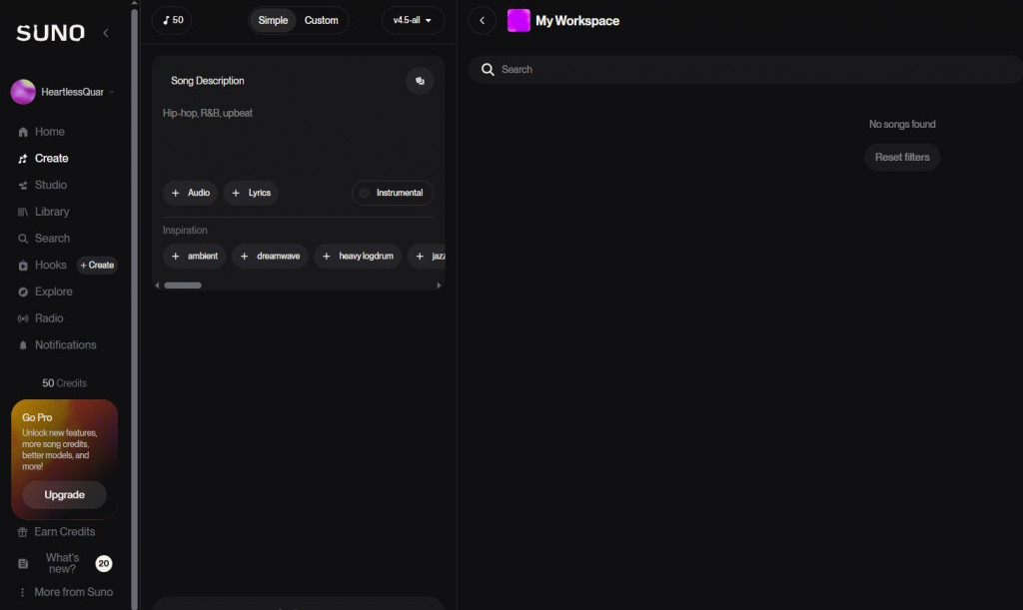Click the Upgrade button
This screenshot has height=610, width=1023.
click(x=64, y=495)
